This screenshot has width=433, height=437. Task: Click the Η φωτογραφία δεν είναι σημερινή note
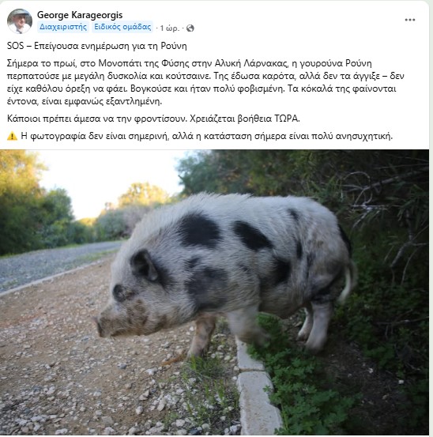point(206,136)
